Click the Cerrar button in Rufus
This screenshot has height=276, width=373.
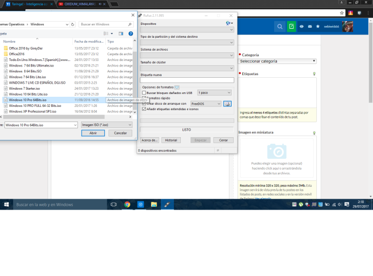(223, 140)
